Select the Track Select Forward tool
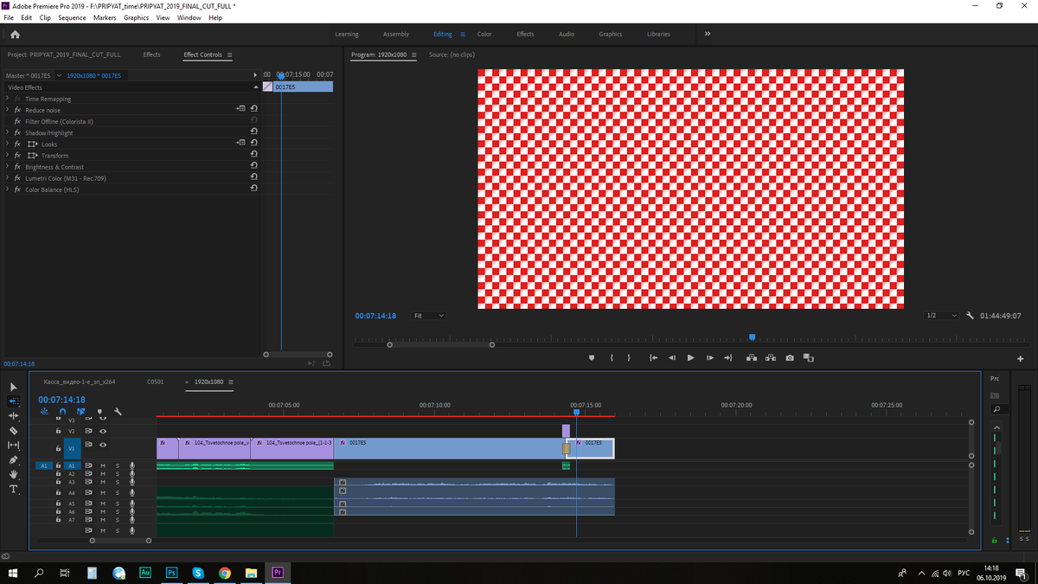 point(13,401)
